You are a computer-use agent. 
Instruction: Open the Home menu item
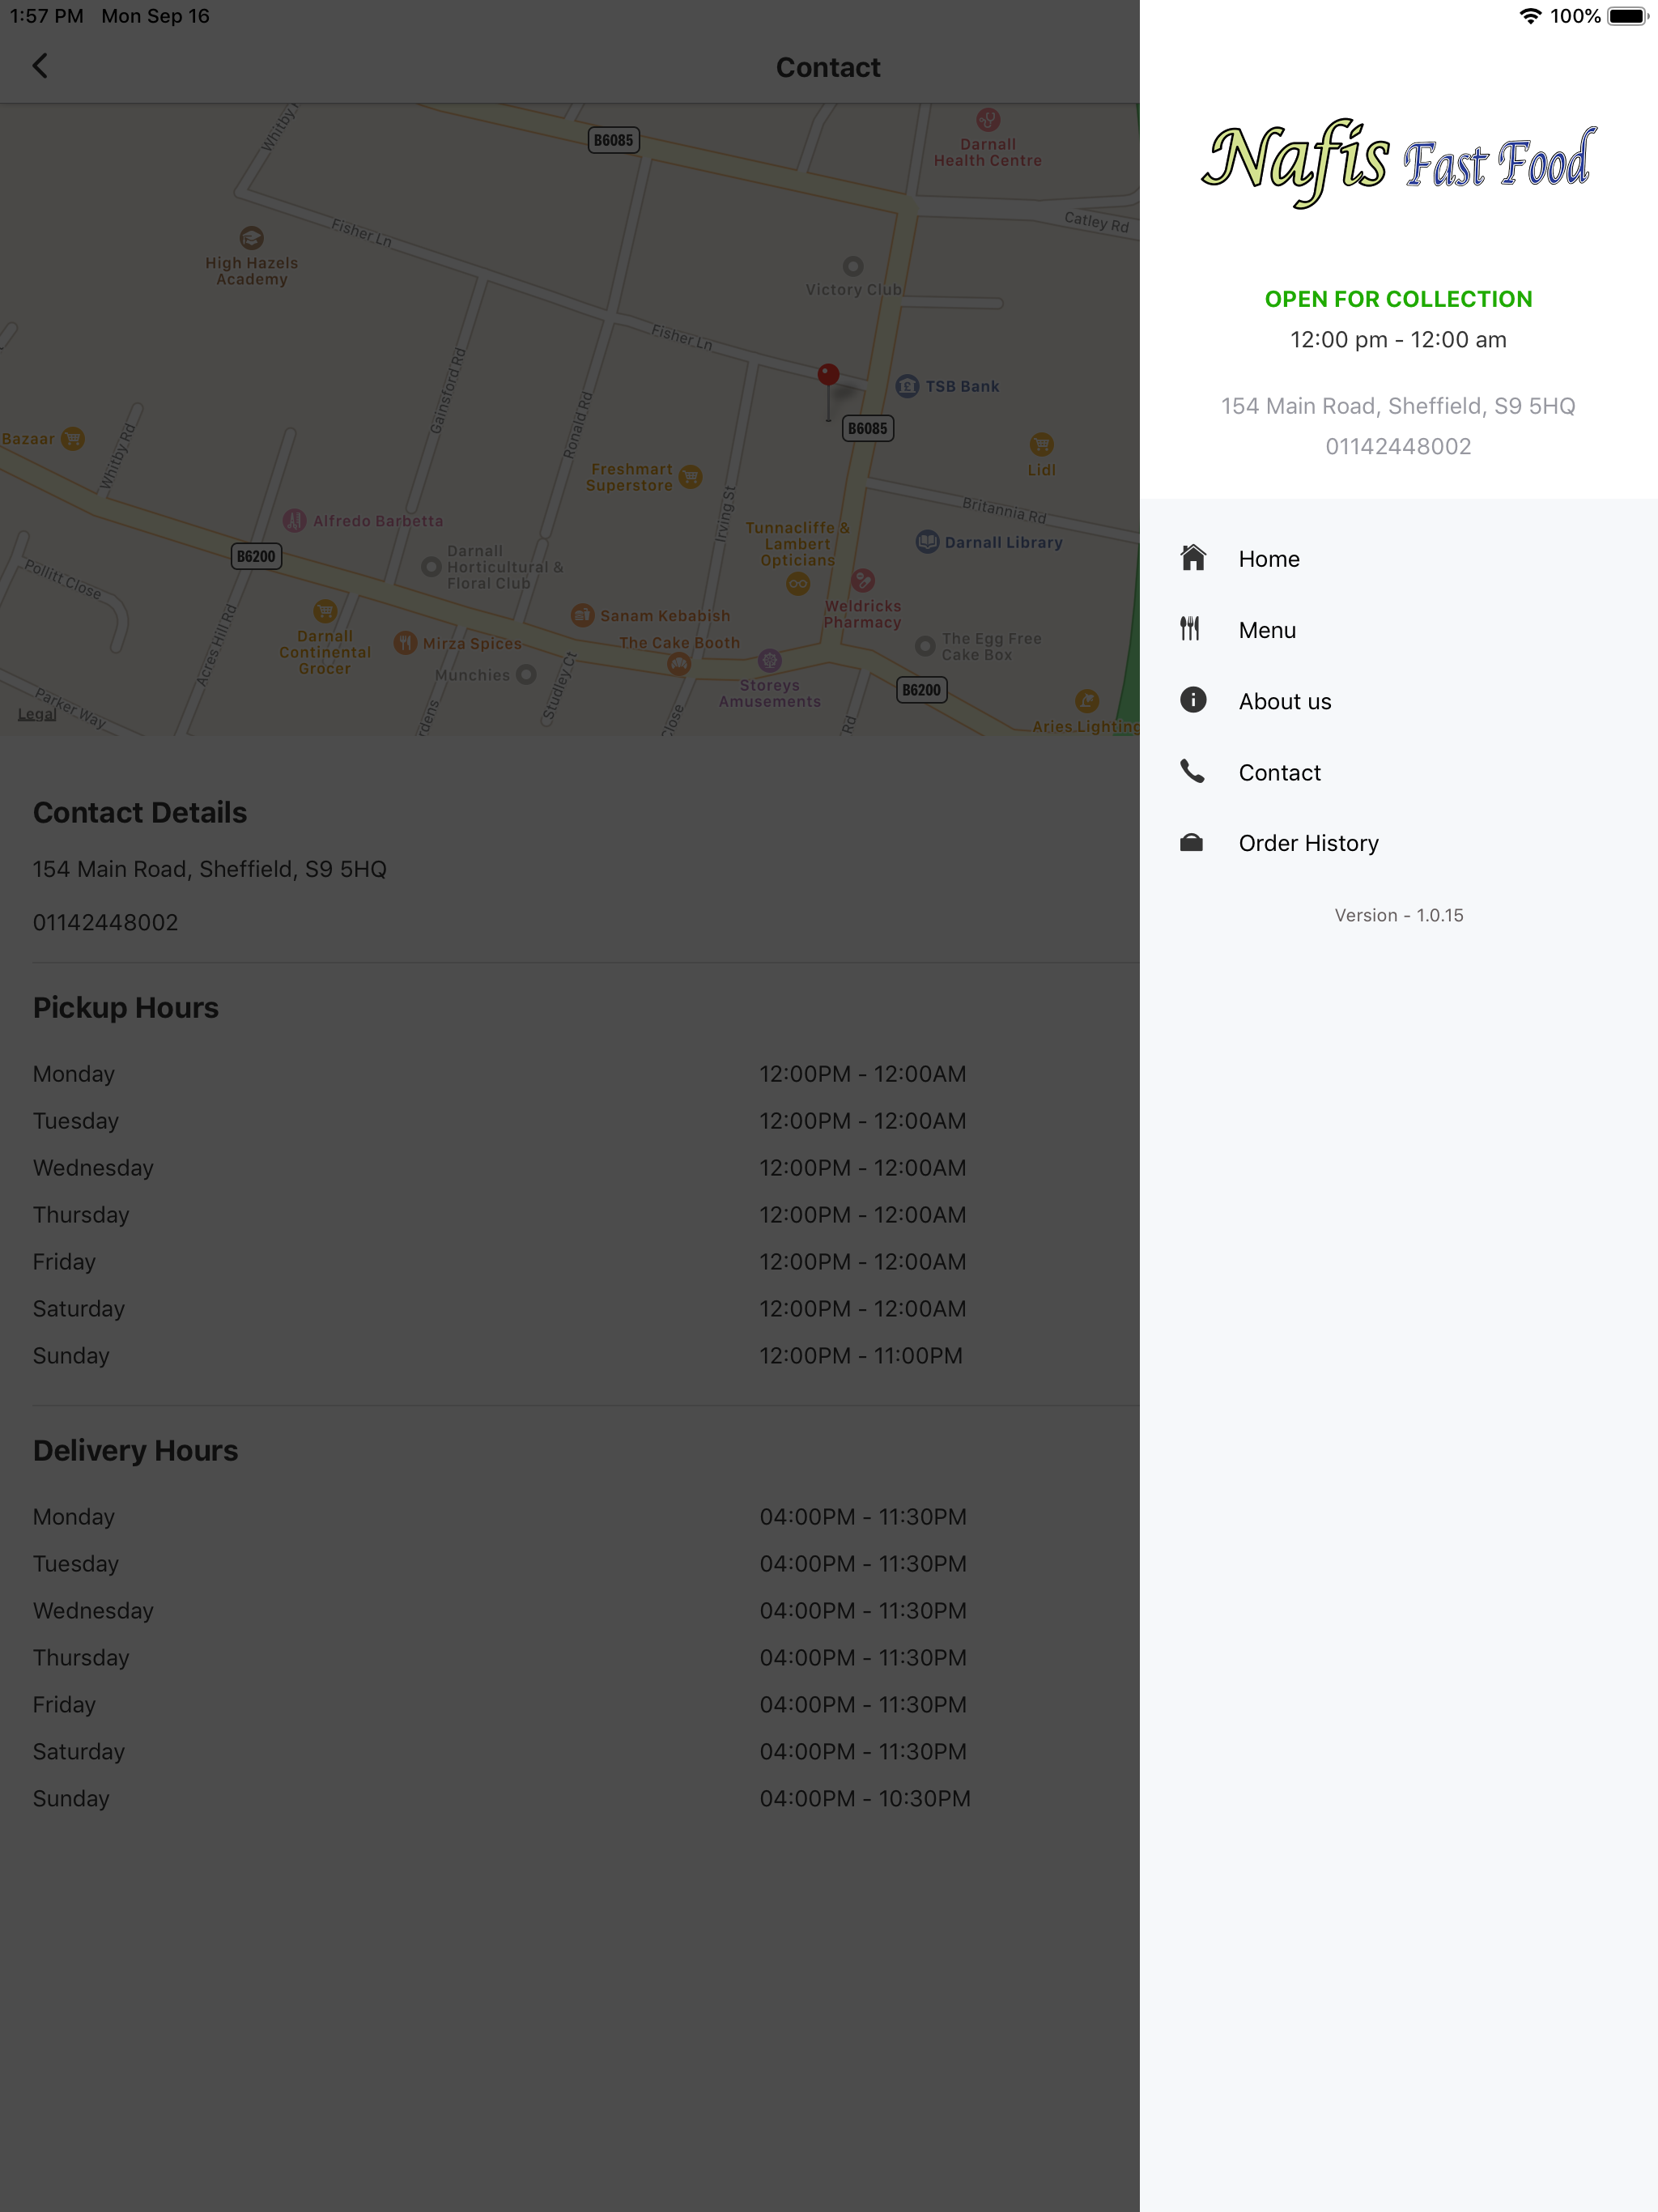[1398, 559]
